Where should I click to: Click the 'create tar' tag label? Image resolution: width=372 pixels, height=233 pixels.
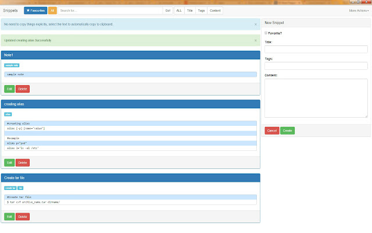coord(10,188)
